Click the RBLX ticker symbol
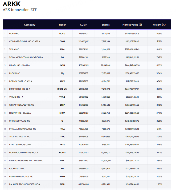This screenshot has height=190, width=176. click(x=62, y=81)
